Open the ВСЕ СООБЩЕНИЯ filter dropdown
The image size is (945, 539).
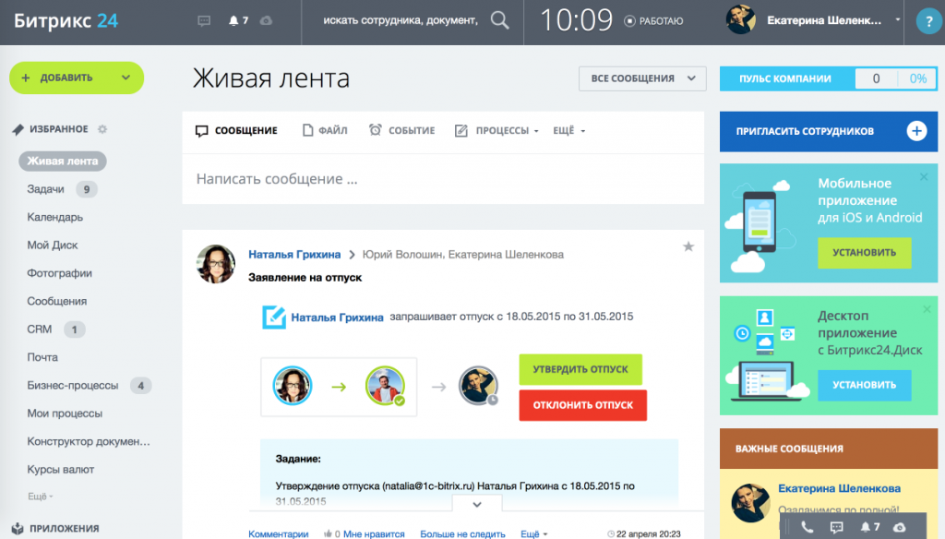pos(642,78)
